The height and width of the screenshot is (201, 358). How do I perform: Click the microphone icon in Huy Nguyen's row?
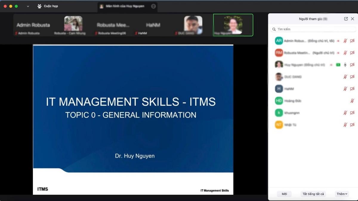click(345, 65)
